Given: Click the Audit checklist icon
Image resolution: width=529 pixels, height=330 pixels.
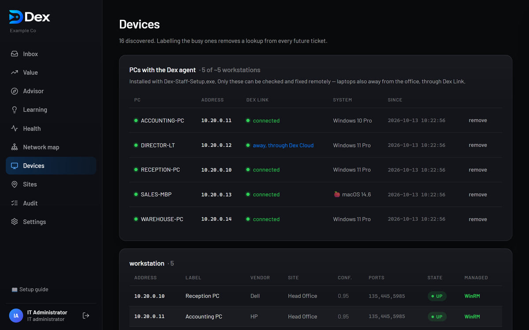Looking at the screenshot, I should click(x=15, y=203).
